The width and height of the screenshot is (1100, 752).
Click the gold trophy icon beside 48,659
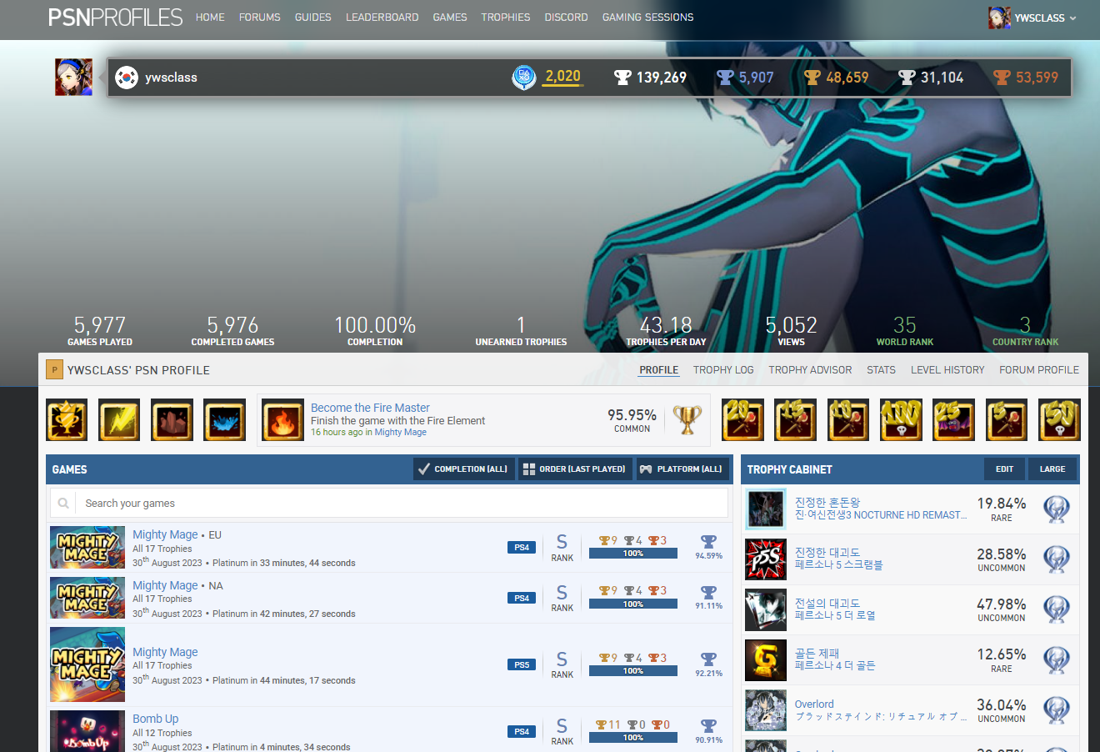[x=812, y=78]
